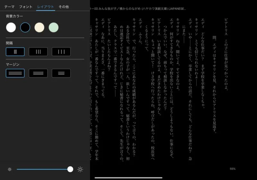Select the narrow line spacing option
The width and height of the screenshot is (257, 180).
click(x=15, y=52)
